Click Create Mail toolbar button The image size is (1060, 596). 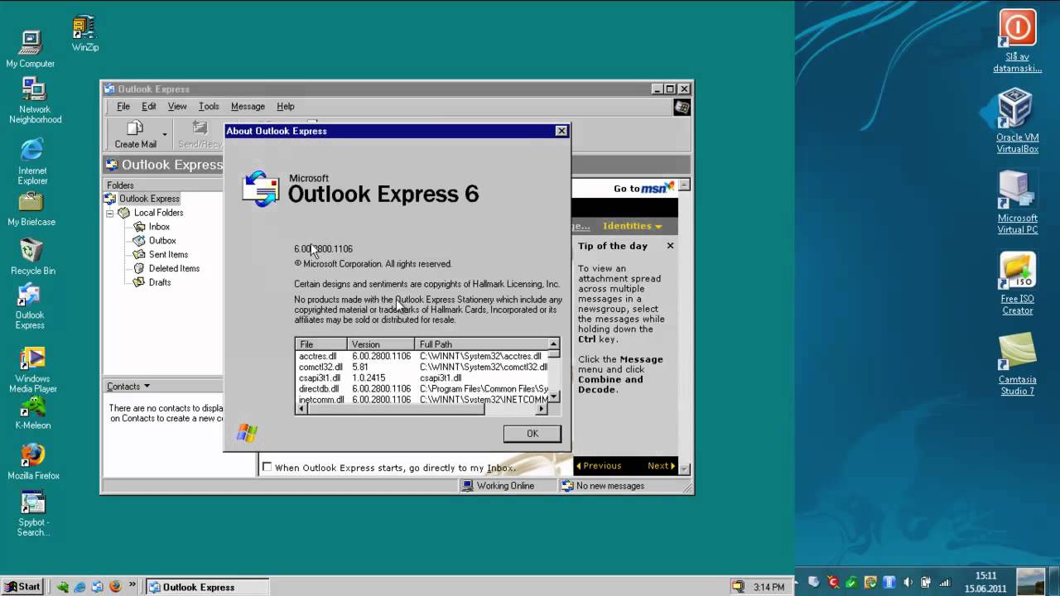click(x=135, y=134)
